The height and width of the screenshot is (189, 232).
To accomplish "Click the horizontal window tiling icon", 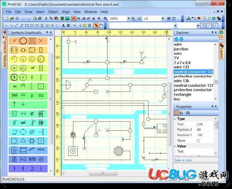I will point(169,19).
